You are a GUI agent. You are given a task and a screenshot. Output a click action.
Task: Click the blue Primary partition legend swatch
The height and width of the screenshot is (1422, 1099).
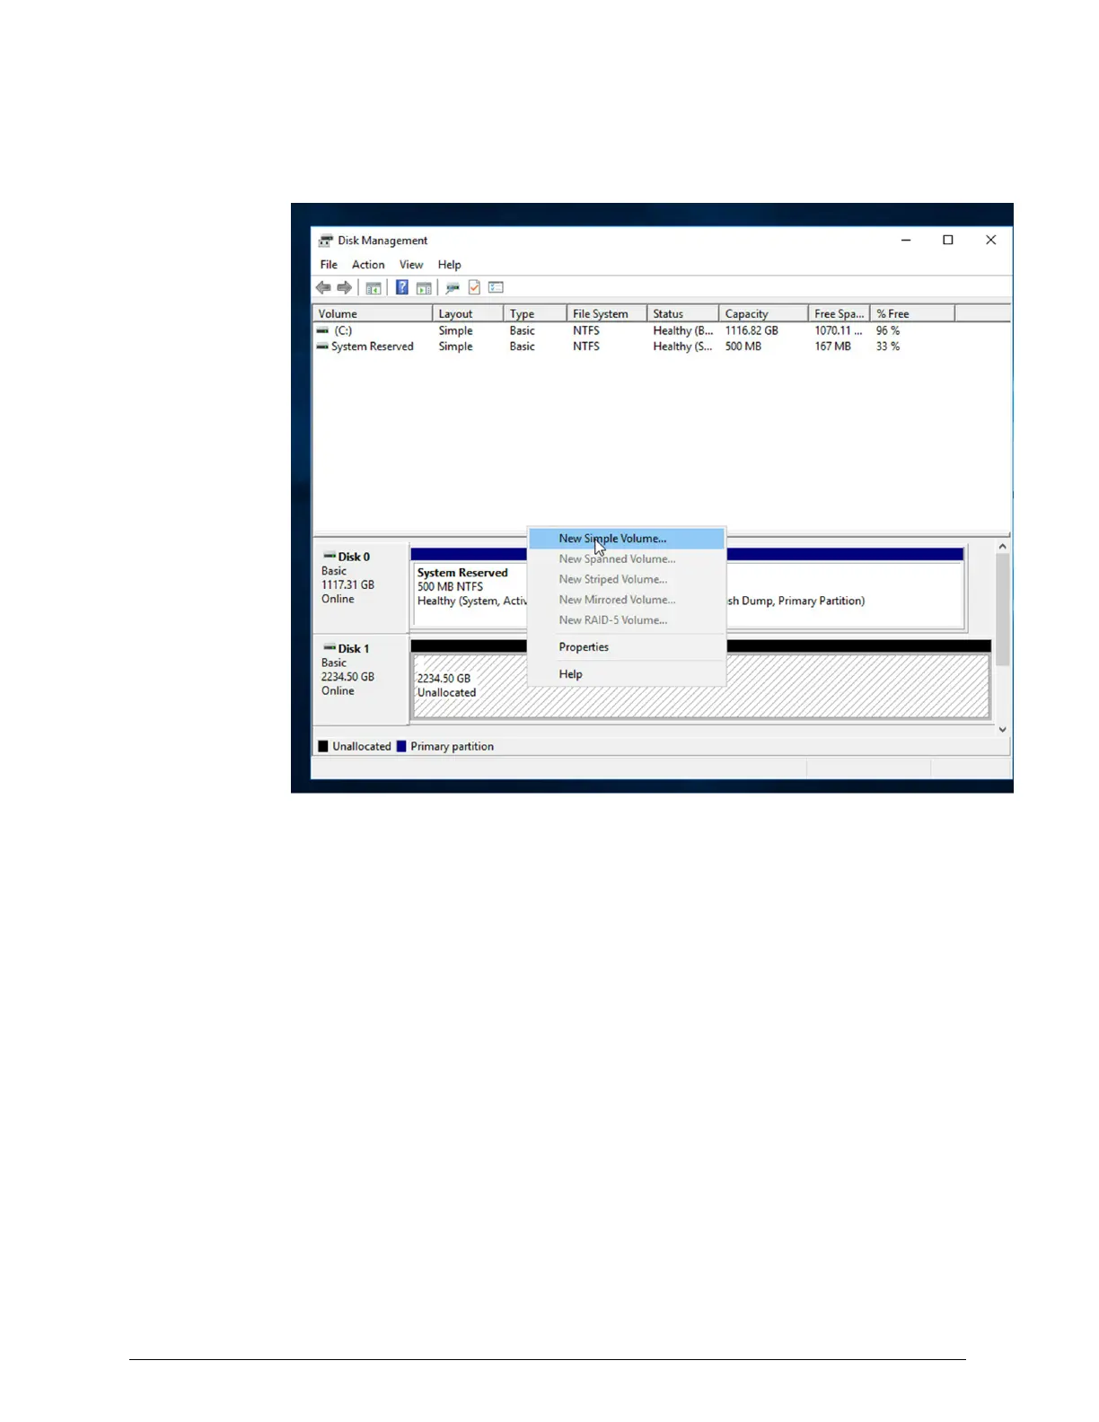tap(401, 746)
